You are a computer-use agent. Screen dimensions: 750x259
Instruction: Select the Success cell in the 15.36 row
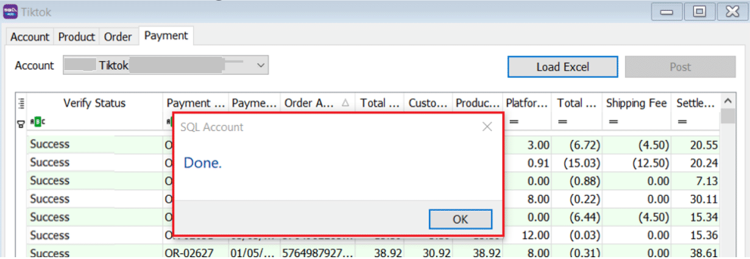(94, 235)
